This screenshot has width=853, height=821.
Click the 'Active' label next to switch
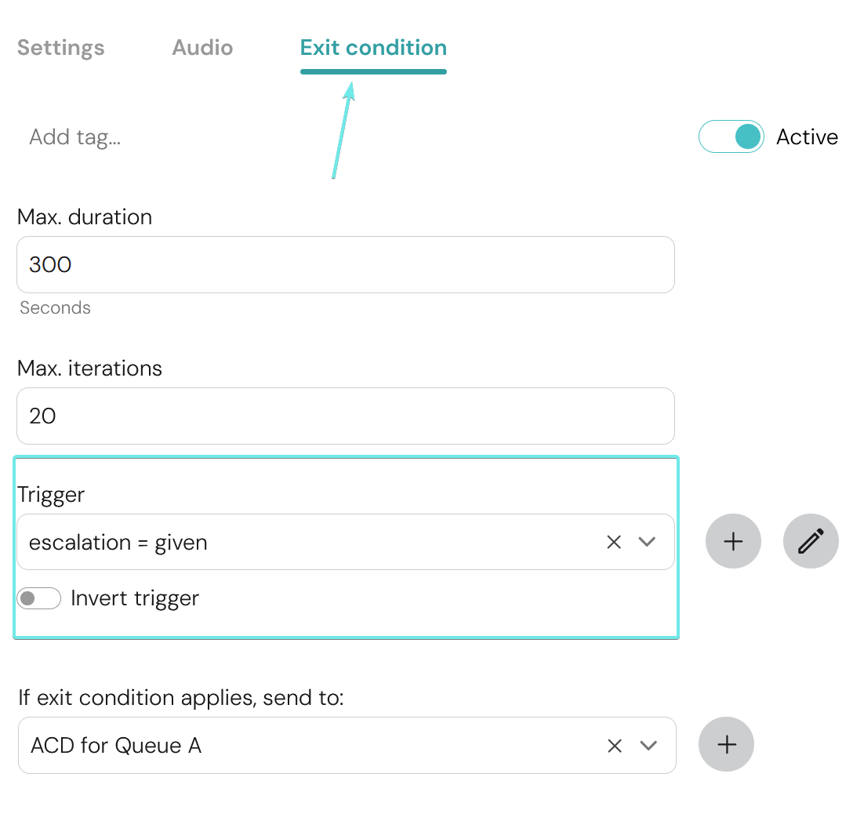[x=807, y=137]
